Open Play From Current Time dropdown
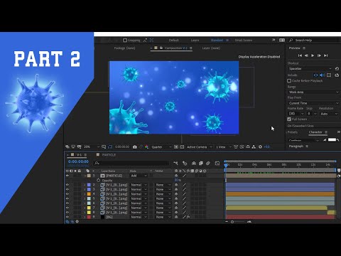Image resolution: width=341 pixels, height=256 pixels. (313, 103)
